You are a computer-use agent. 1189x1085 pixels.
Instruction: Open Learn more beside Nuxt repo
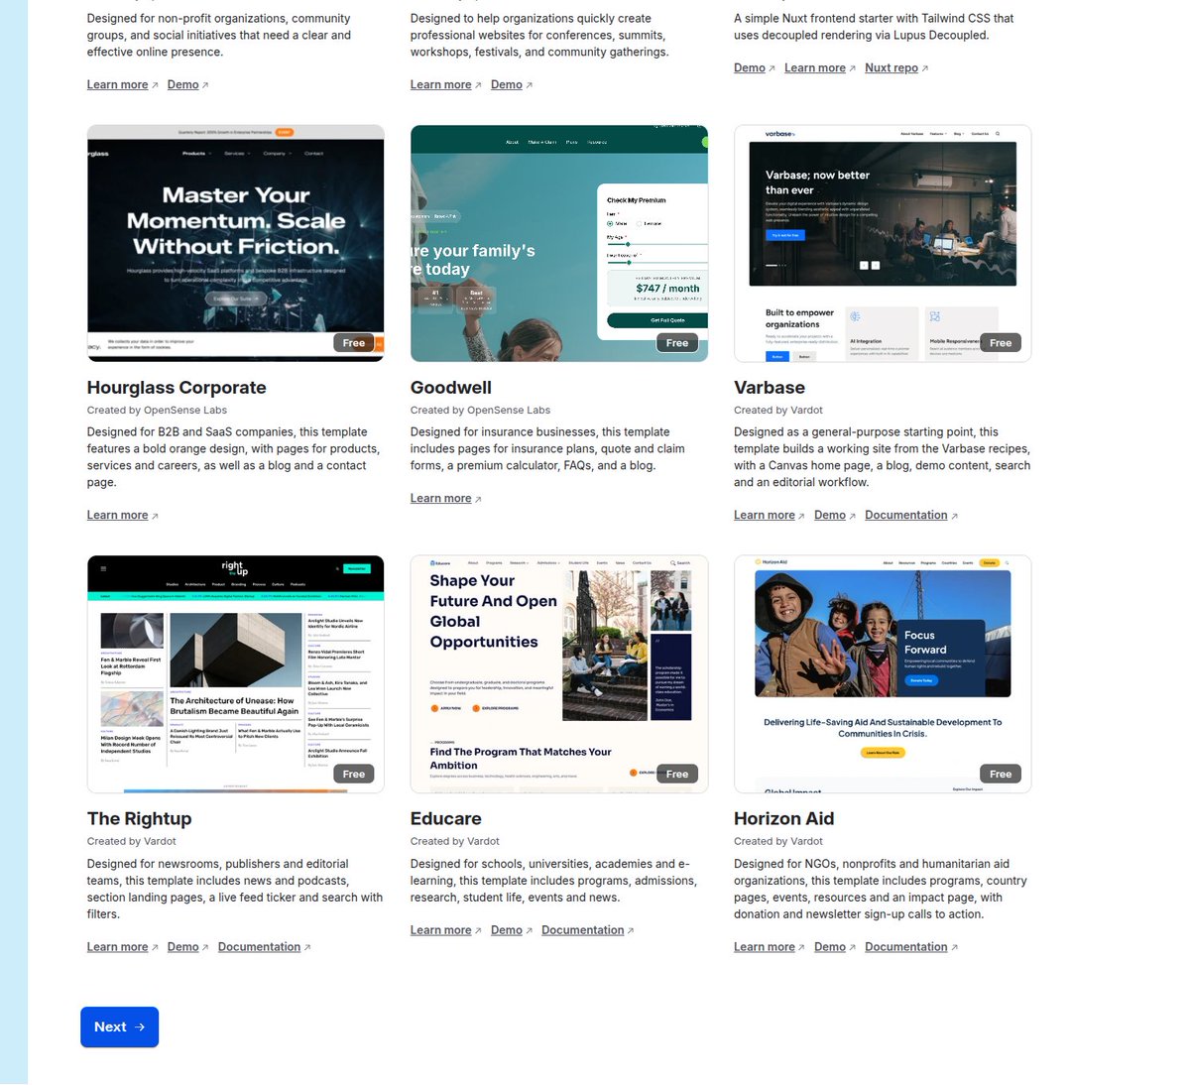tap(814, 68)
